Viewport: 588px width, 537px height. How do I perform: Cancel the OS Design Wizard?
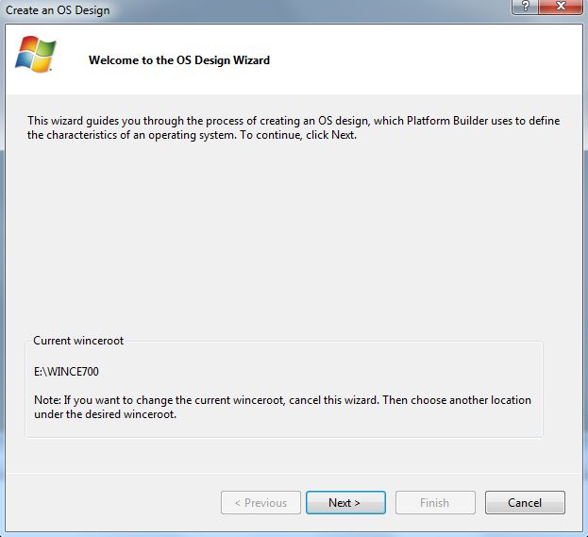click(x=525, y=502)
